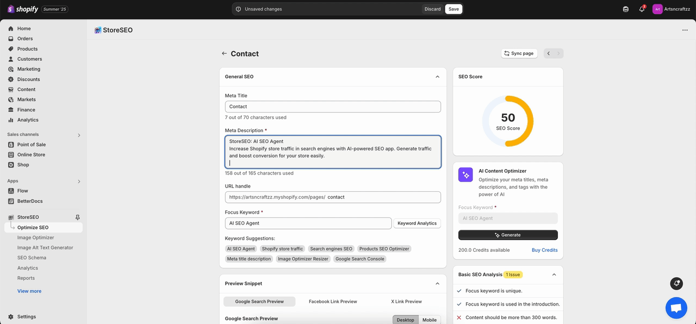Open the three-dot menu at top right
This screenshot has width=696, height=324.
point(684,30)
